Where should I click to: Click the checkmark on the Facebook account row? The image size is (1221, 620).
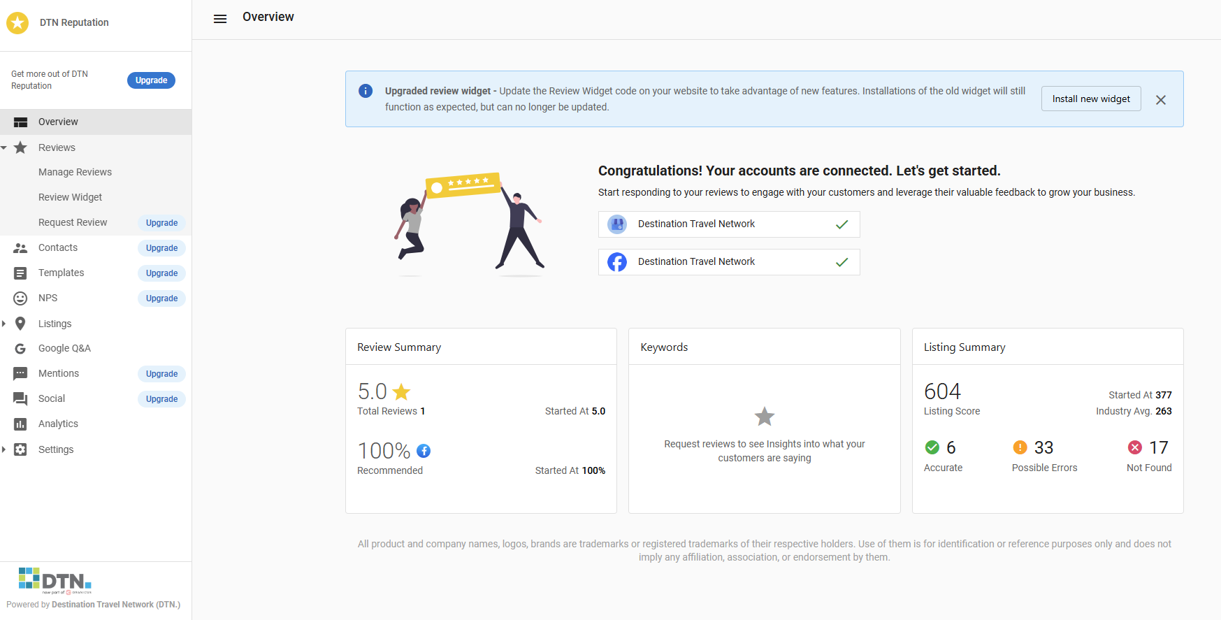[x=842, y=262]
